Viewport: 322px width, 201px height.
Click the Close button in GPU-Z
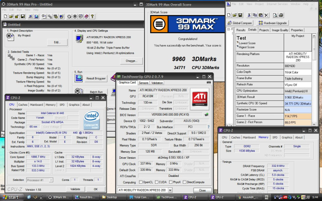pyautogui.click(x=202, y=190)
